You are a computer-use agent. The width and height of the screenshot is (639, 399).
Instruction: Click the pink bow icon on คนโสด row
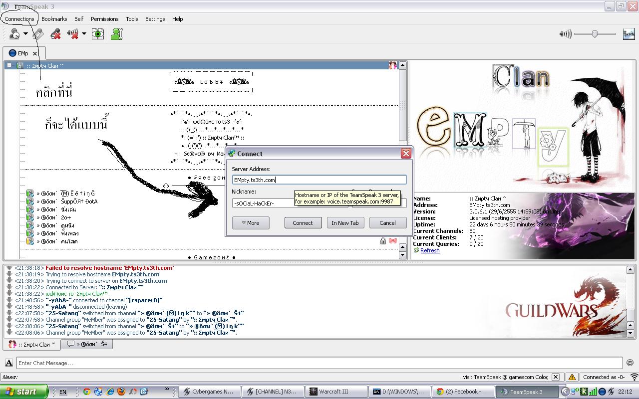pyautogui.click(x=392, y=241)
